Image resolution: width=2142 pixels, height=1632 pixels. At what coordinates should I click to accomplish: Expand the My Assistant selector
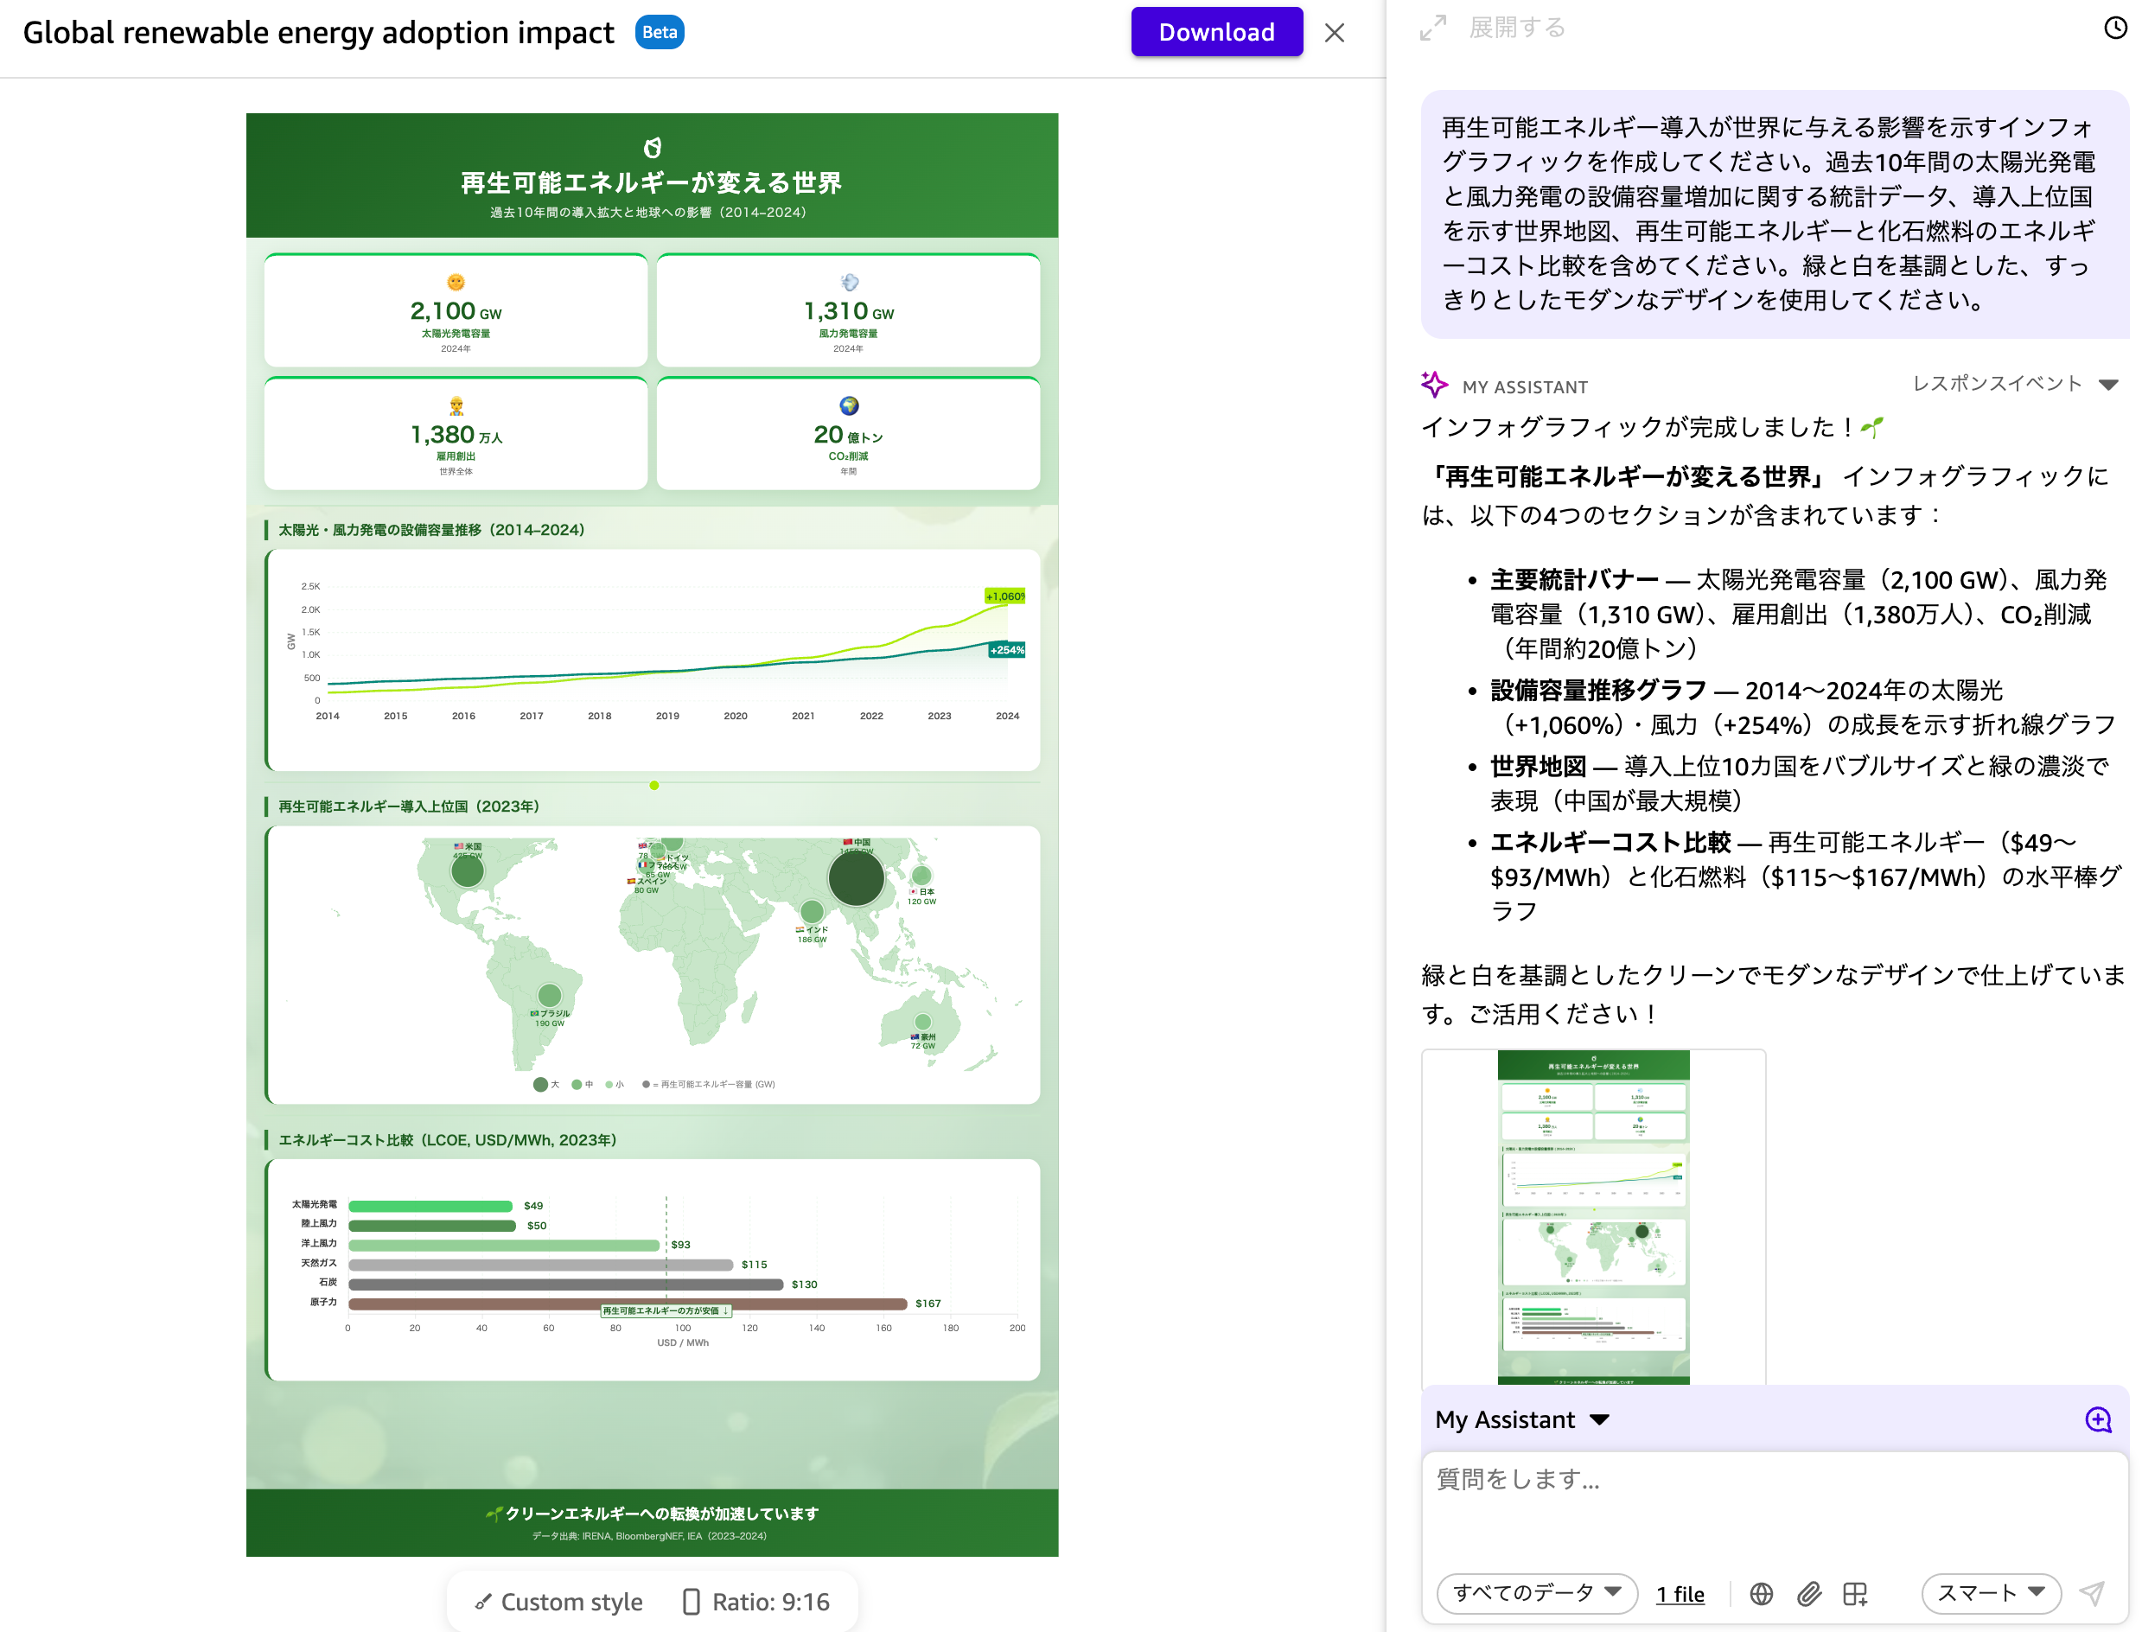(1521, 1419)
